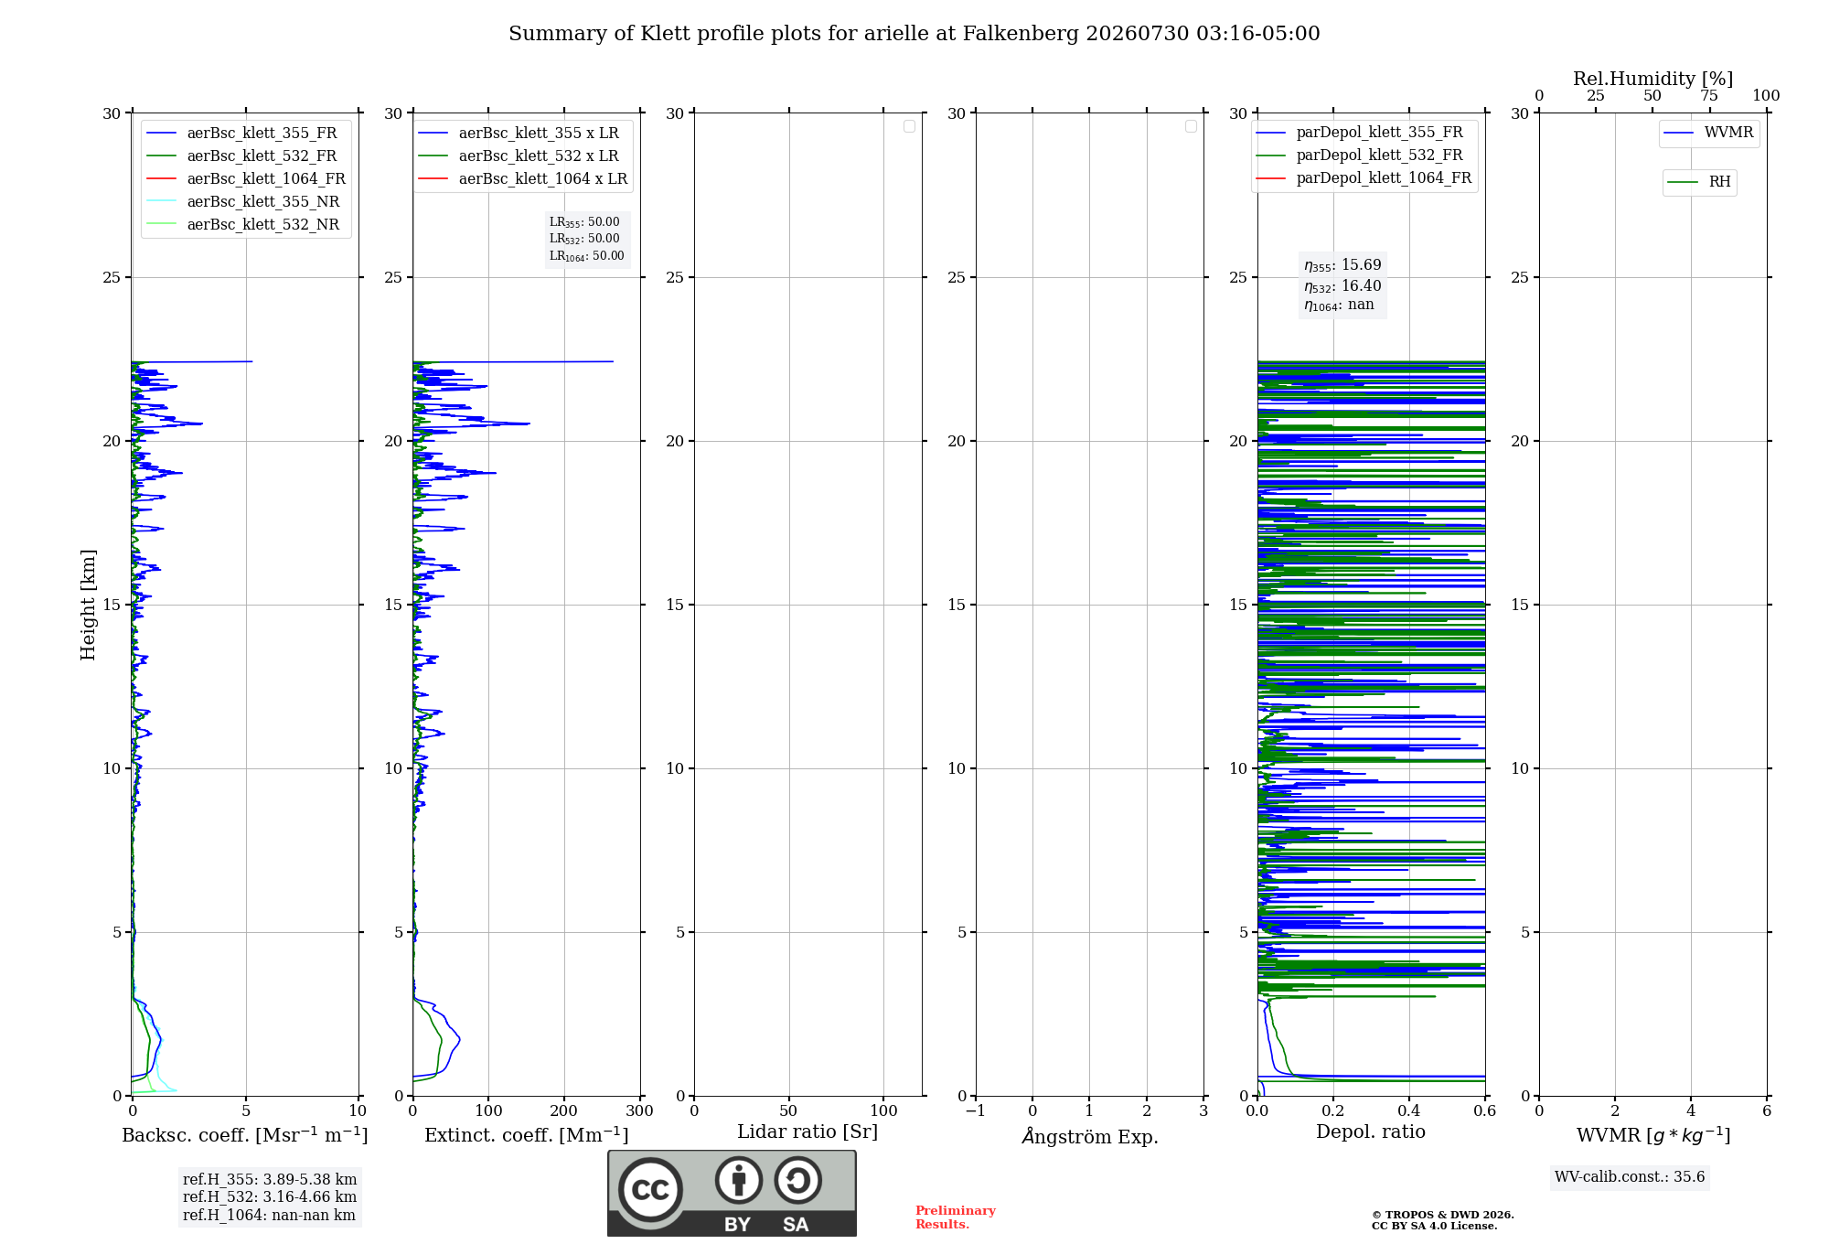Click the empty legend box in Lidar ratio plot
1829x1244 pixels.
pos(909,126)
